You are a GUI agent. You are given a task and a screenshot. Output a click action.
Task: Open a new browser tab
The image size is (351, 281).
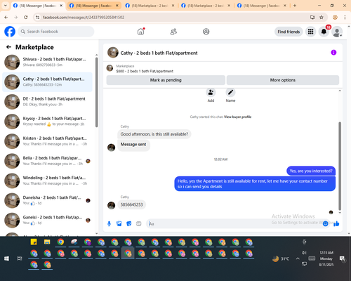pos(295,6)
